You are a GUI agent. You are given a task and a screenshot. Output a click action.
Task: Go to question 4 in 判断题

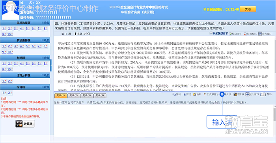point(22,64)
